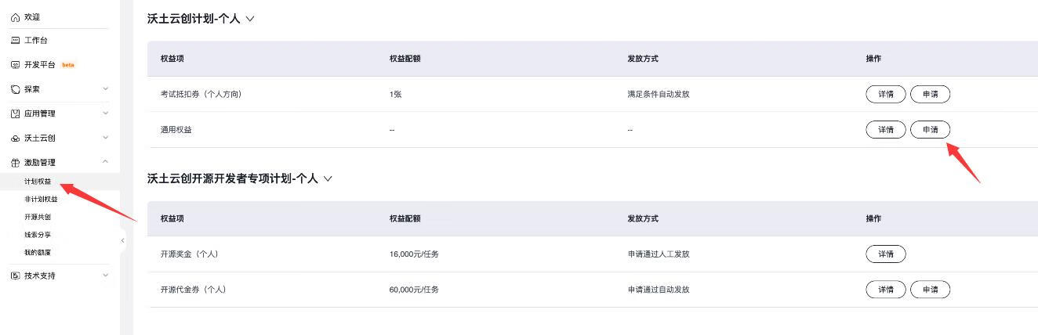Click 申请 for 考试抵扣券
Screen dimensions: 1038x335
pyautogui.click(x=930, y=95)
